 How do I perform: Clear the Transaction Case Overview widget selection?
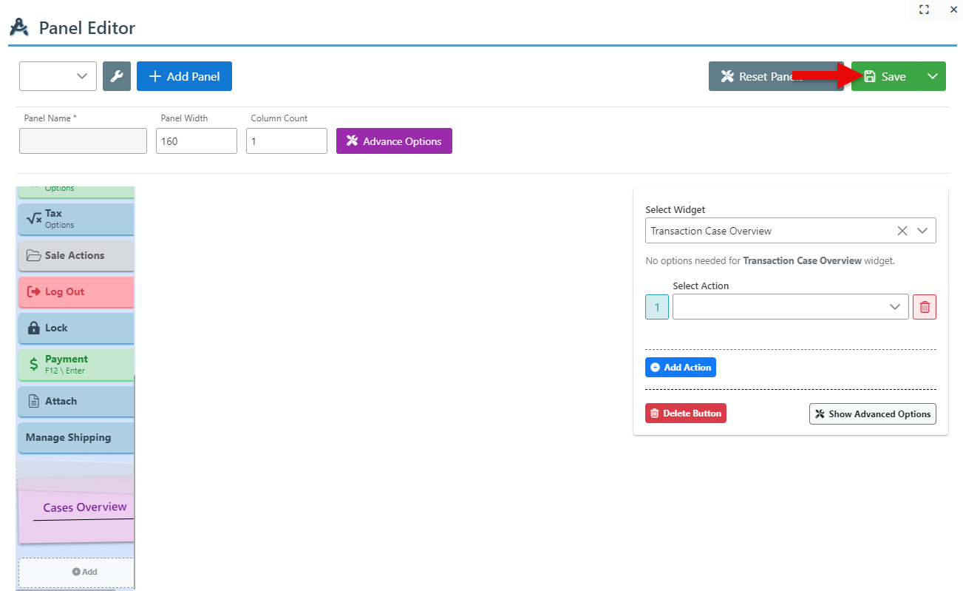pyautogui.click(x=902, y=231)
